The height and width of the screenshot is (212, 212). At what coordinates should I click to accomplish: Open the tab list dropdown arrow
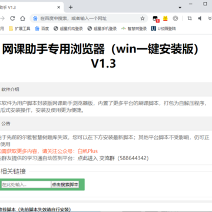point(180,8)
